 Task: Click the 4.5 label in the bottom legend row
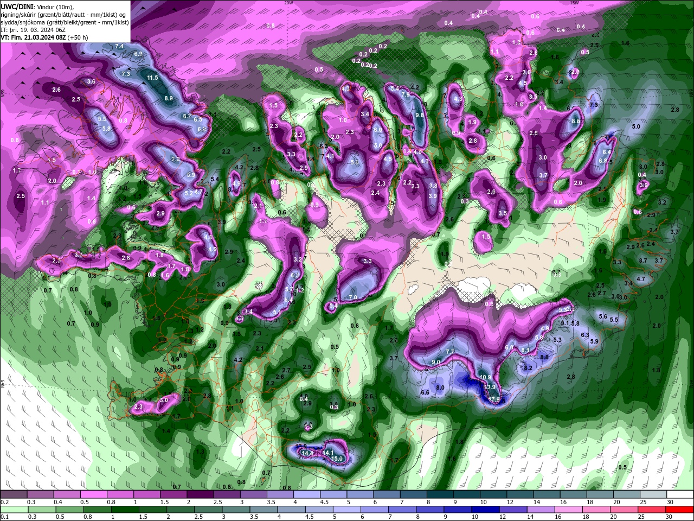309,517
